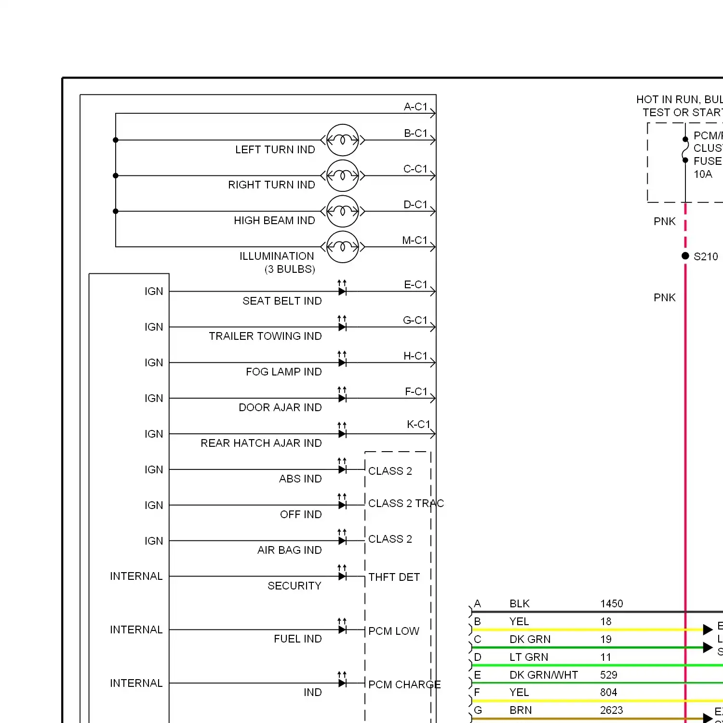Viewport: 723px width, 723px height.
Task: Select the FOG LAMP IND text
Action: click(x=283, y=372)
